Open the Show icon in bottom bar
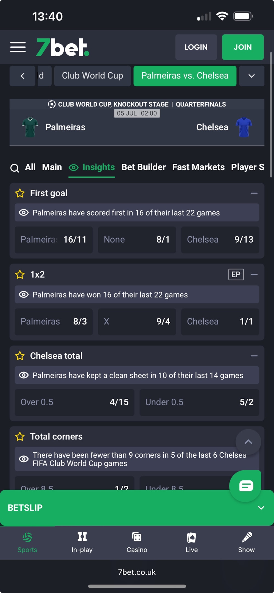Image resolution: width=274 pixels, height=593 pixels. (246, 542)
